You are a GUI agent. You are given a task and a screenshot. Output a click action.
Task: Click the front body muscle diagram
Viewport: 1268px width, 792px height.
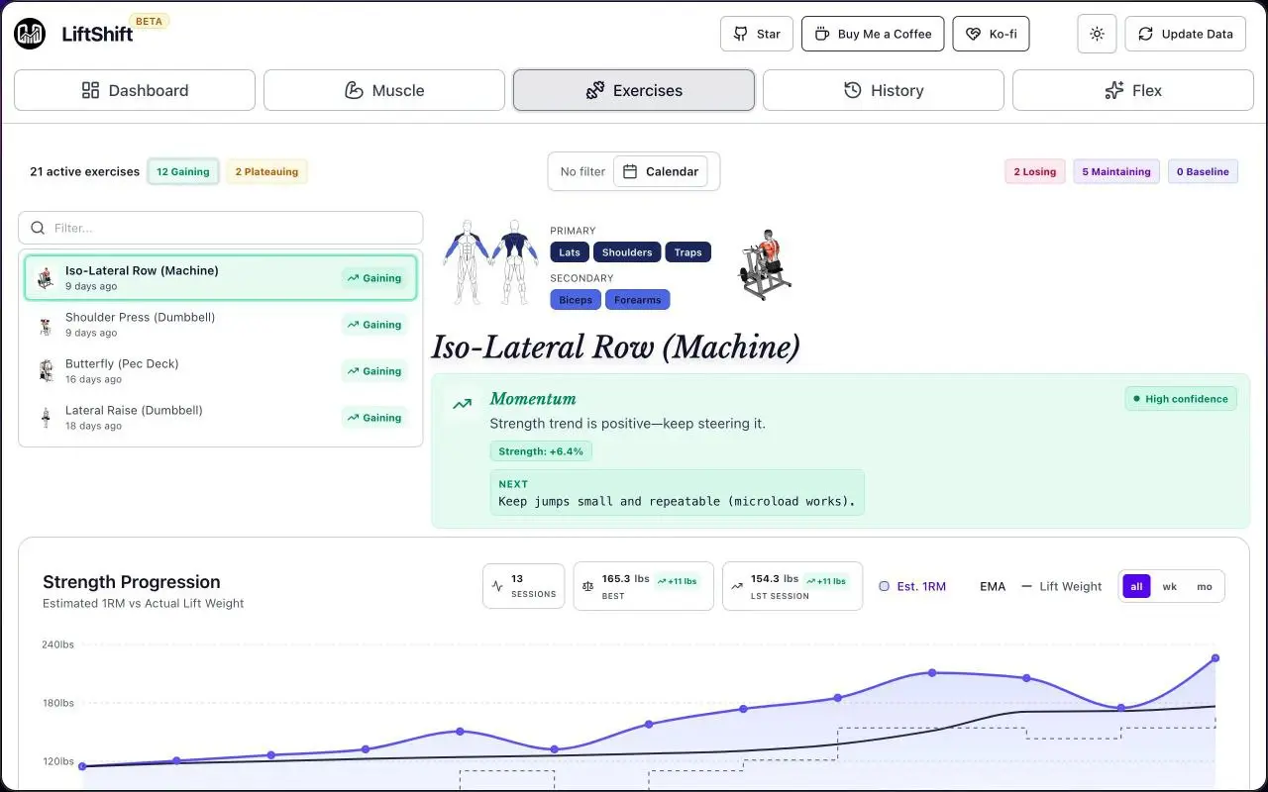pyautogui.click(x=467, y=262)
